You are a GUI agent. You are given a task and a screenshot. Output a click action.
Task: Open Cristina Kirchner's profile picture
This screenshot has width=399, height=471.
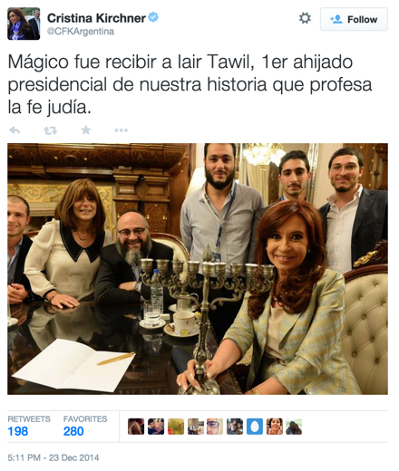click(24, 24)
